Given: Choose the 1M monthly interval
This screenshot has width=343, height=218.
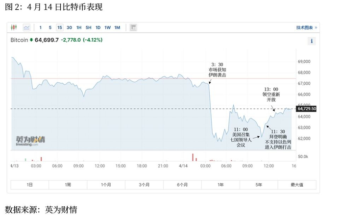Looking at the screenshot, I should click(117, 27).
